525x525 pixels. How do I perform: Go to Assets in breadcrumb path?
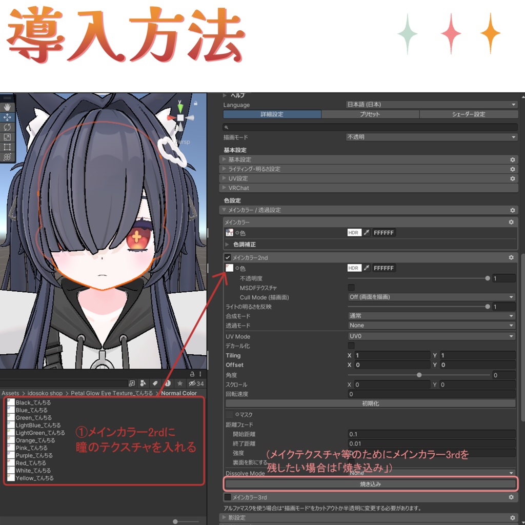tap(10, 393)
